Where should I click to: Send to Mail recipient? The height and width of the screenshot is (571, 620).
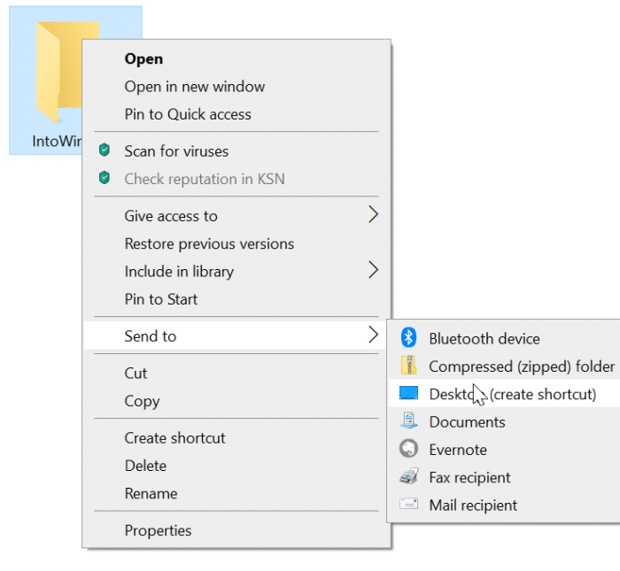tap(504, 505)
